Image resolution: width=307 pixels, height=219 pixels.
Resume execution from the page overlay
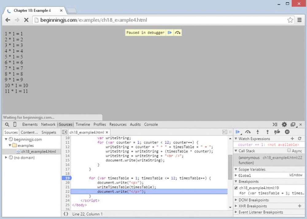[170, 33]
